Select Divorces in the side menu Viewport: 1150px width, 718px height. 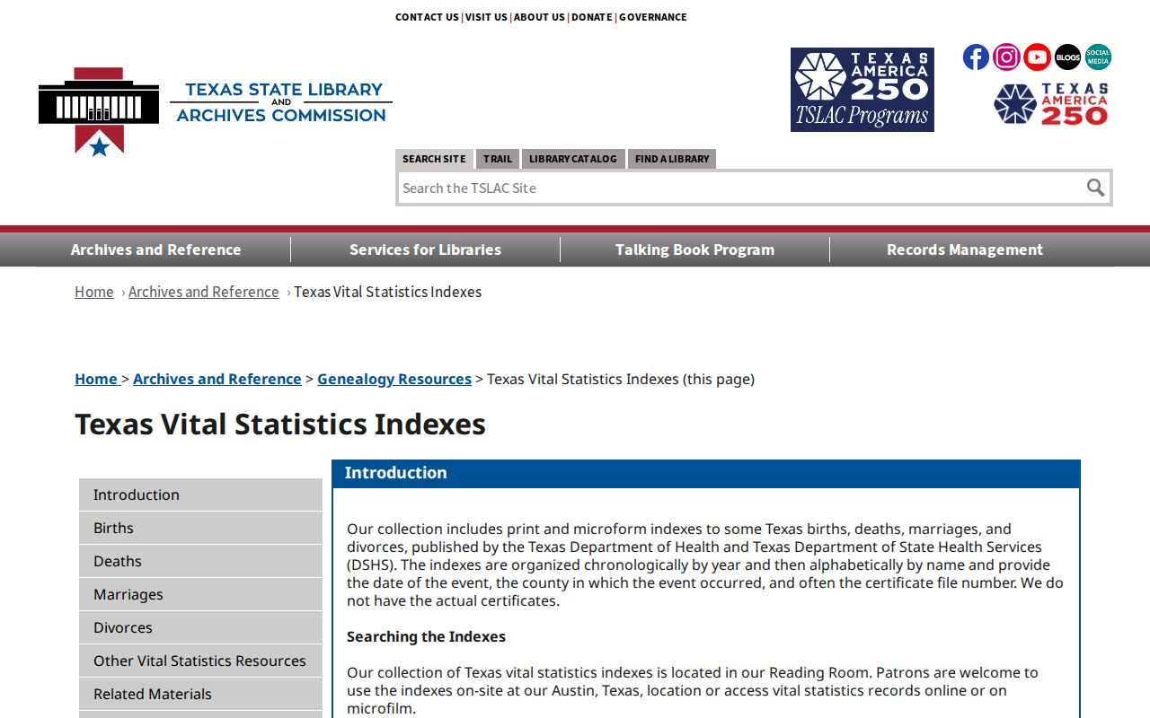pyautogui.click(x=200, y=627)
